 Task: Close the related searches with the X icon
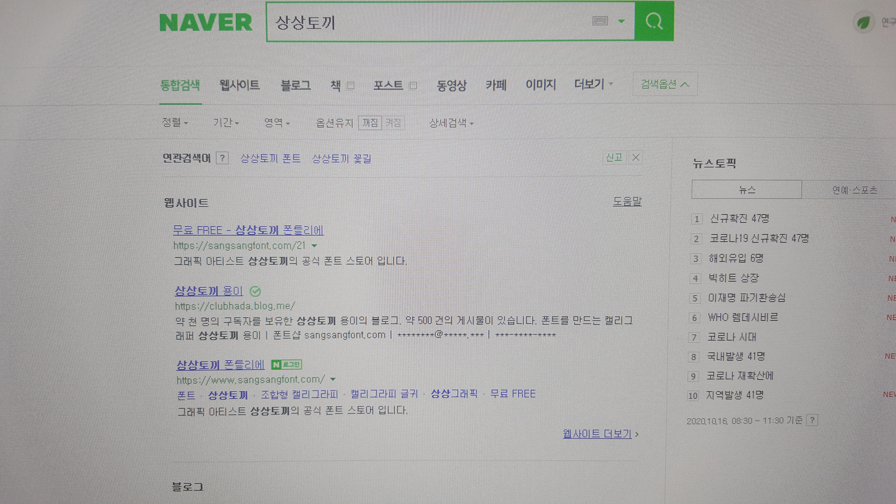click(x=636, y=158)
